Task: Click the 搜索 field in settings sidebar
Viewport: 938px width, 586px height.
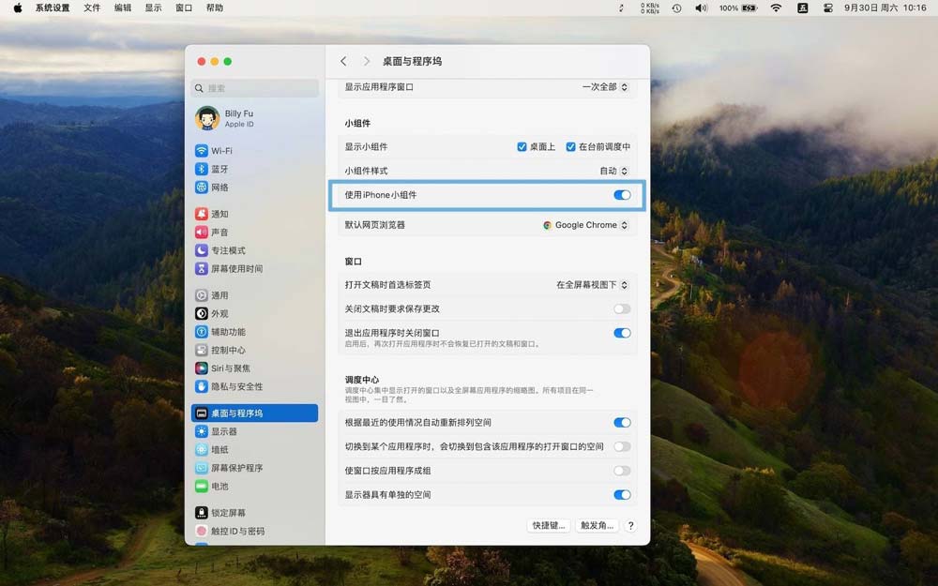Action: (x=253, y=87)
